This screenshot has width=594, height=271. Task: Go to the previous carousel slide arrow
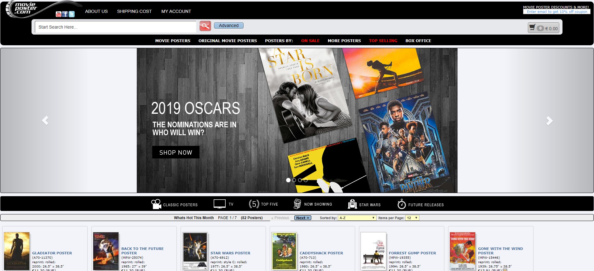tap(45, 120)
